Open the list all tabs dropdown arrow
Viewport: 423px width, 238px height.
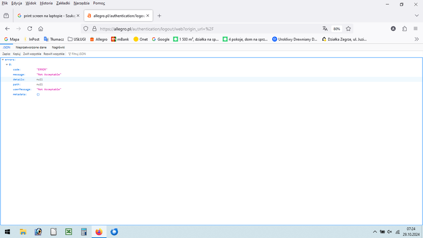click(x=417, y=16)
